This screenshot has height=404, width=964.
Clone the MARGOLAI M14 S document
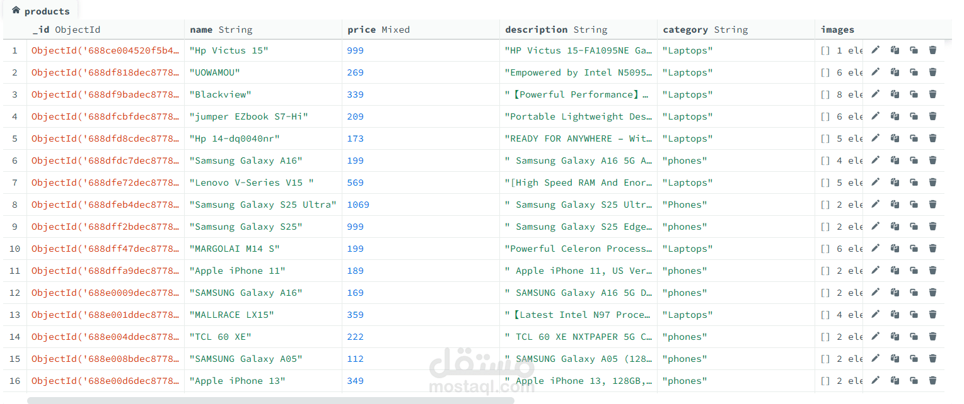click(914, 249)
